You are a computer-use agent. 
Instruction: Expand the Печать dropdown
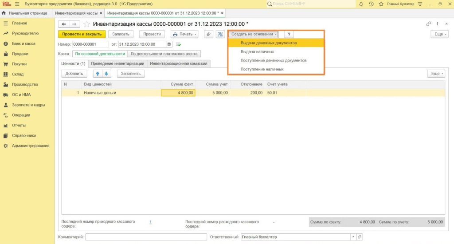184,34
